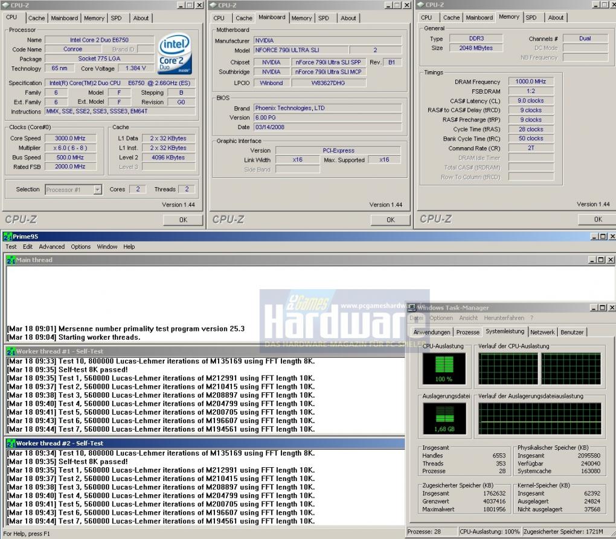Screen dimensions: 616x539
Task: Click the CPU-Auslastung 100 % meter
Action: 444,369
